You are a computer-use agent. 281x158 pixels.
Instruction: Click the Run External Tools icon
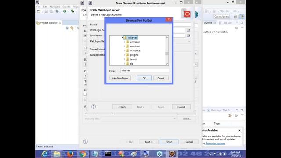[x=72, y=11]
